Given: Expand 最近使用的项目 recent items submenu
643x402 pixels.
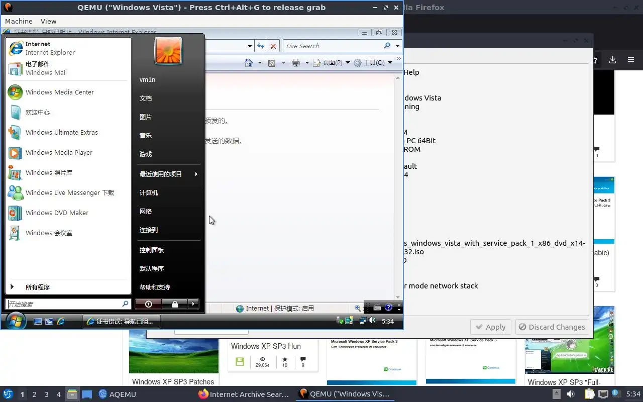Looking at the screenshot, I should click(x=168, y=174).
